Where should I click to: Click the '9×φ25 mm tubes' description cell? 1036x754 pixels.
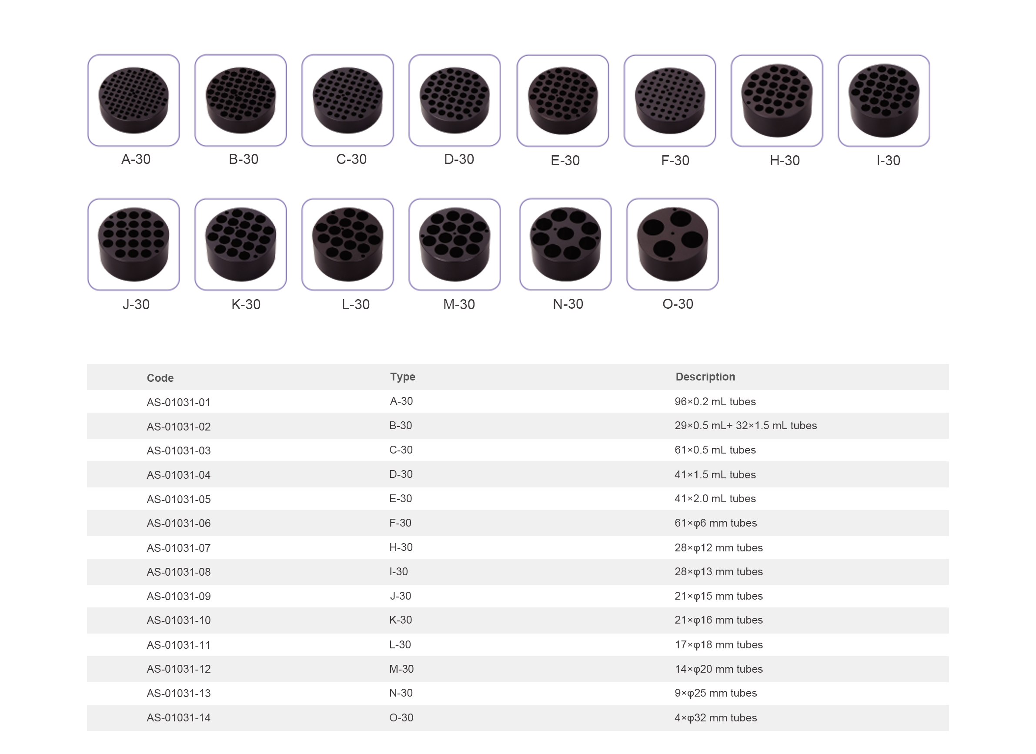tap(716, 693)
